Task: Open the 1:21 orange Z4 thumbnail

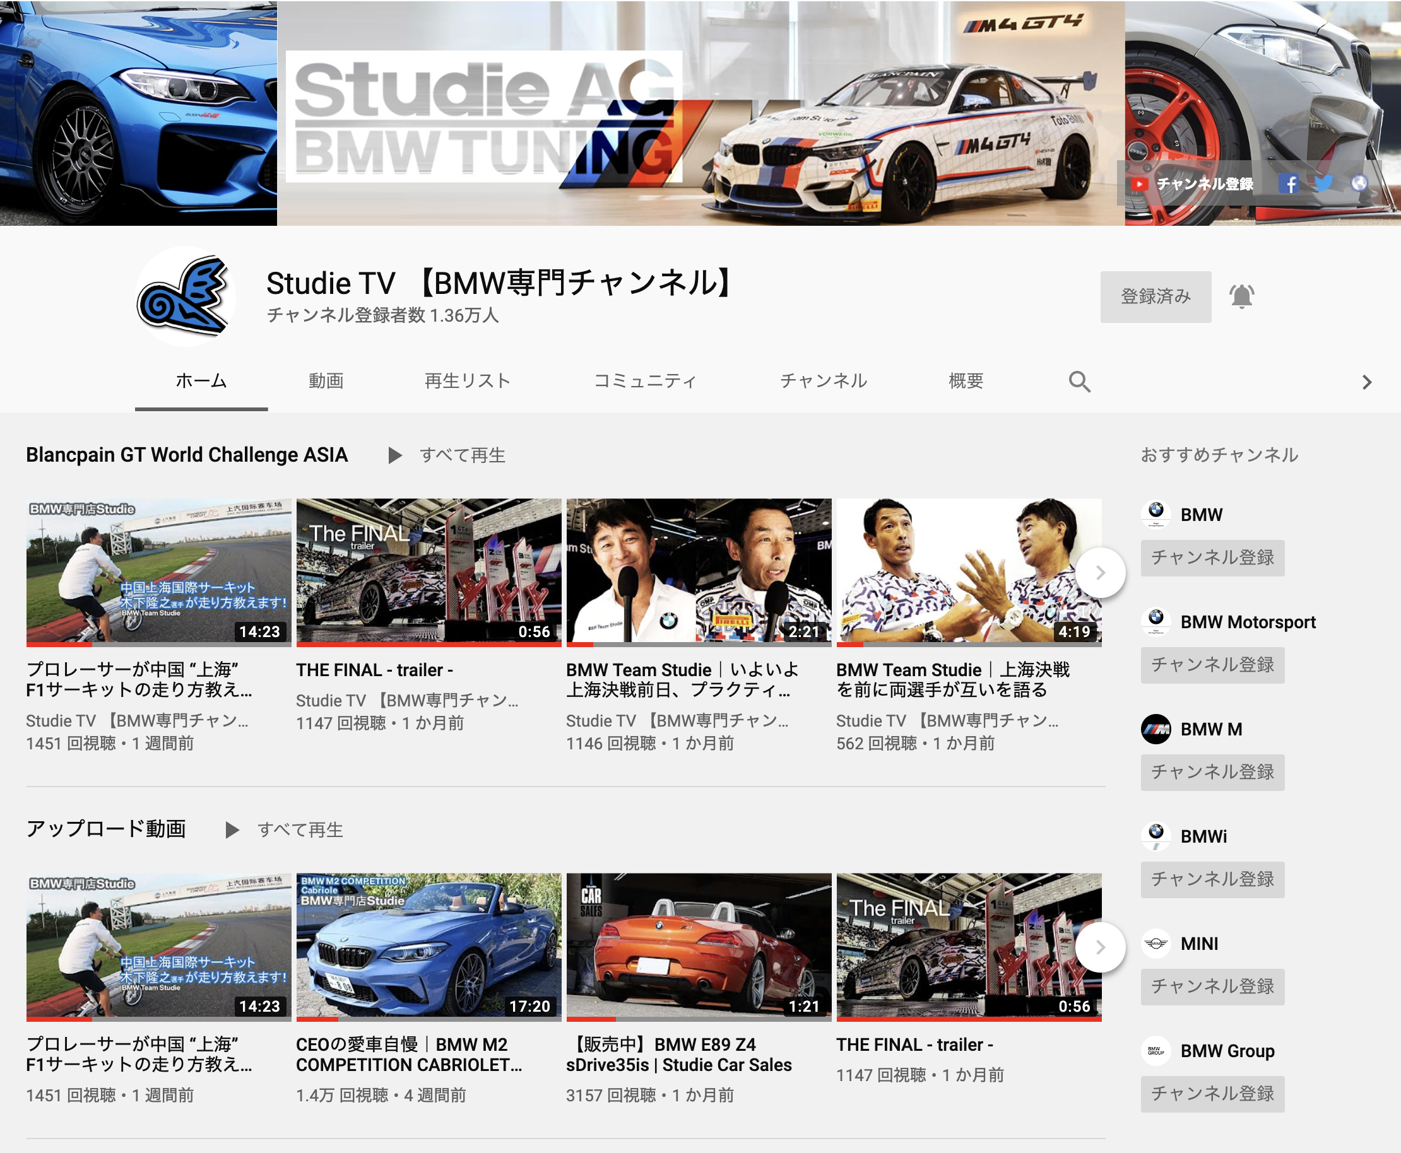Action: [699, 947]
